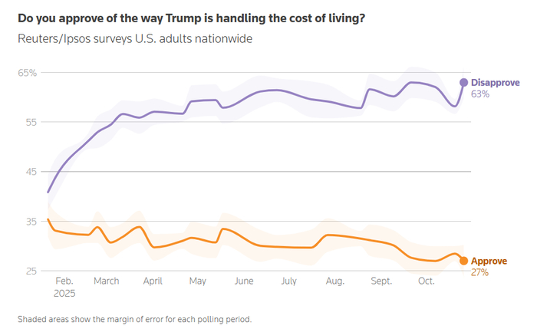537x329 pixels.
Task: Click the Sept. month label
Action: (x=381, y=281)
